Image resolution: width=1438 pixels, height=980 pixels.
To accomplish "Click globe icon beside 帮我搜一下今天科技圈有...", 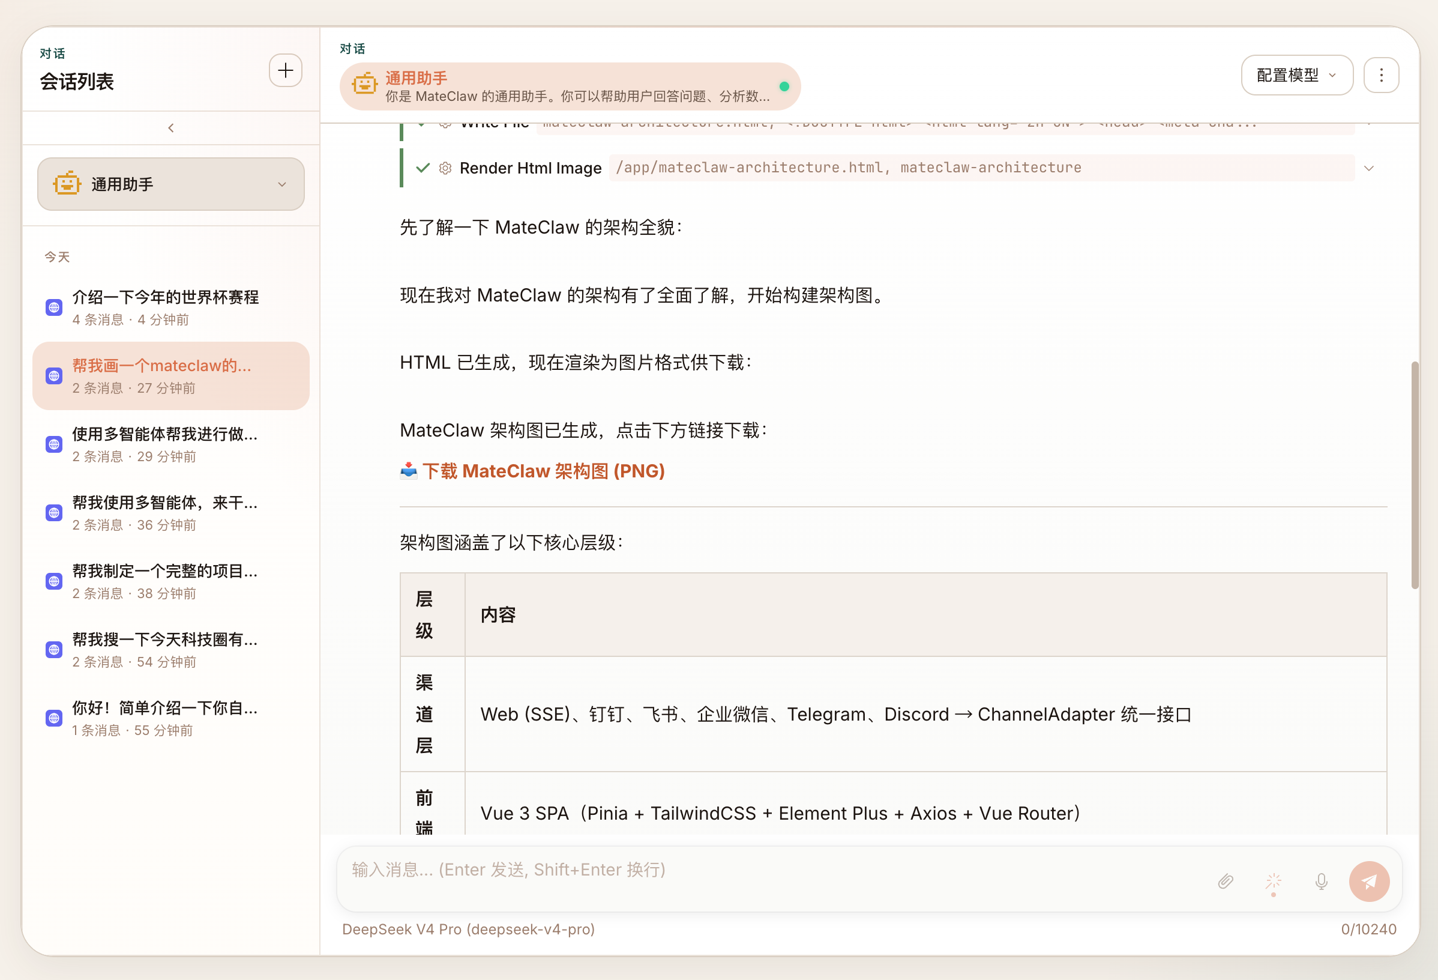I will pyautogui.click(x=55, y=649).
